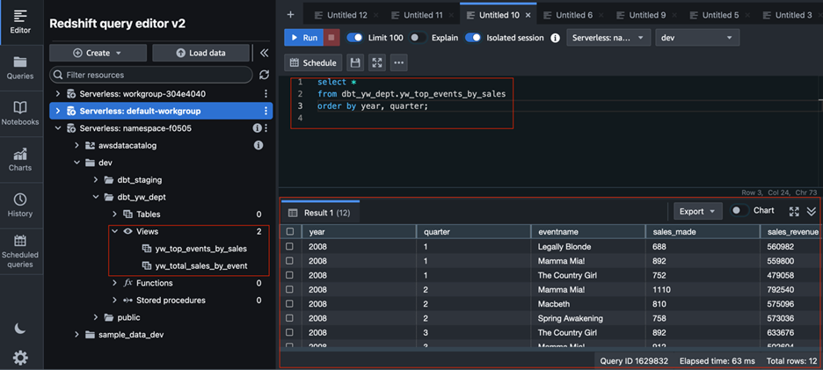Select the Result 1 (12) tab
Viewport: 823px width, 370px height.
point(320,213)
